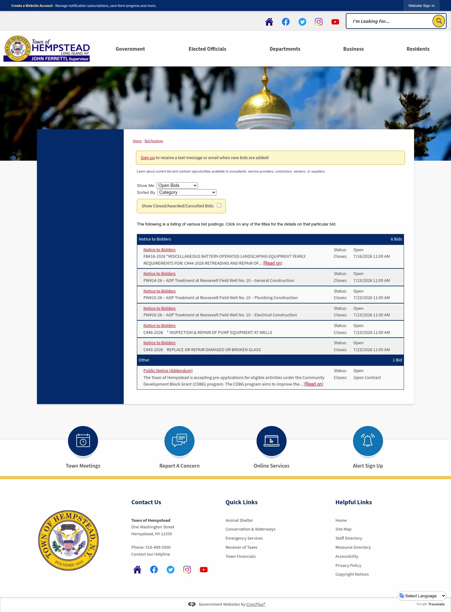Open Notice to Bidders for PW#15-26
The image size is (451, 612).
[x=159, y=291]
